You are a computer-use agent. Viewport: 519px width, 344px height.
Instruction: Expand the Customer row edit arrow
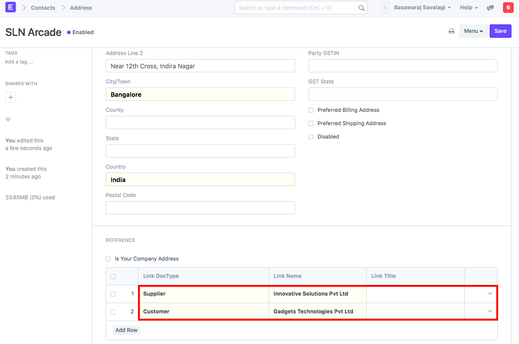pyautogui.click(x=490, y=312)
